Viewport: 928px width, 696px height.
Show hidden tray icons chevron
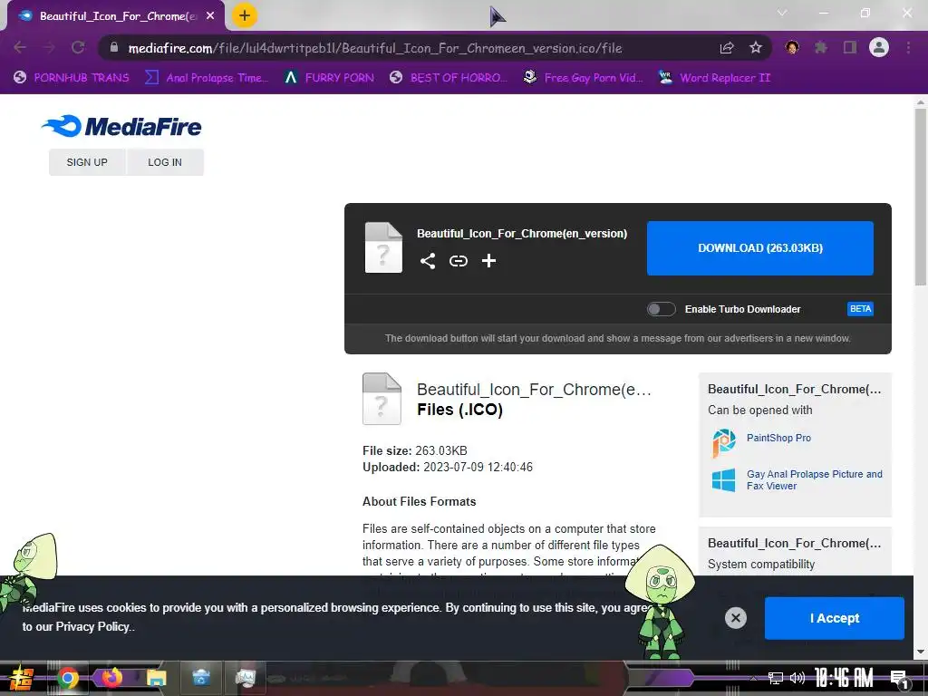click(753, 678)
